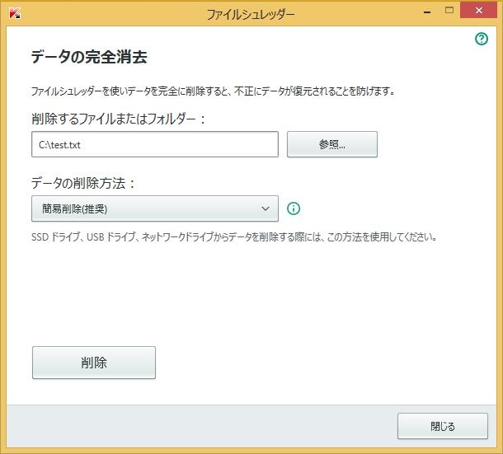Click the info icon beside the deletion method
Screen dimensions: 503x454
pyautogui.click(x=294, y=208)
